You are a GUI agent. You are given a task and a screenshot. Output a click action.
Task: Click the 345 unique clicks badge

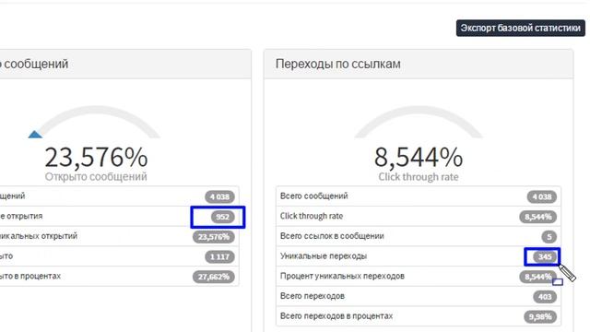(x=545, y=256)
